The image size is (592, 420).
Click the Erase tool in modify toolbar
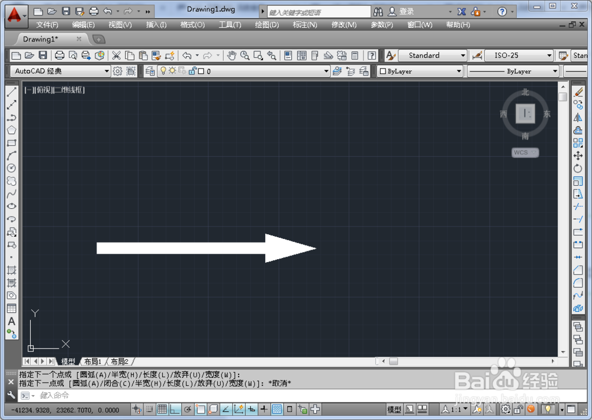click(578, 92)
